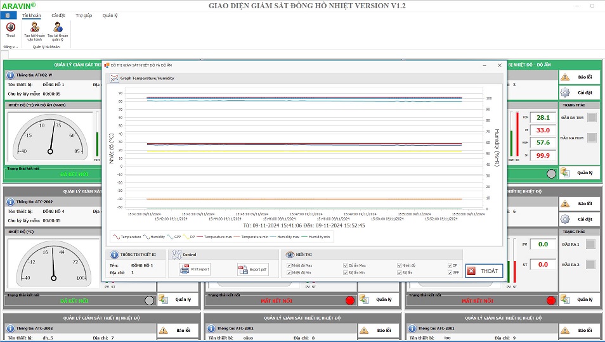Disable the GPP series checkbox
This screenshot has width=605, height=342.
450,273
